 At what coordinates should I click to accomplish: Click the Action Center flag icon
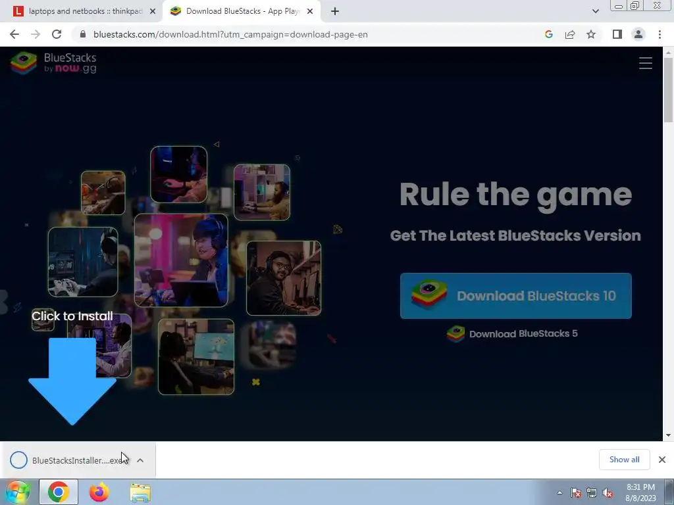(x=575, y=493)
